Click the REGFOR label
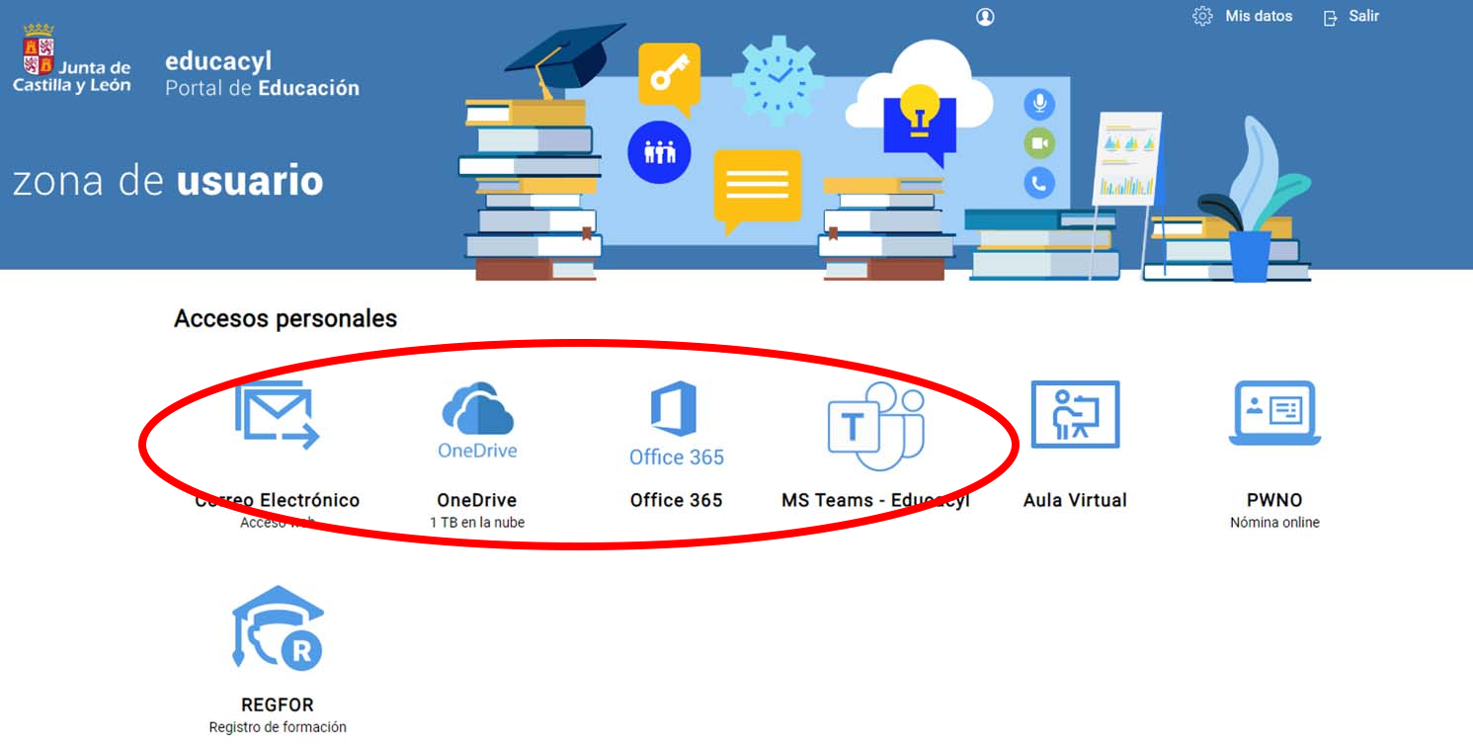 click(x=278, y=705)
